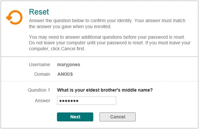Click the masked dots inside the Answer field

click(69, 101)
